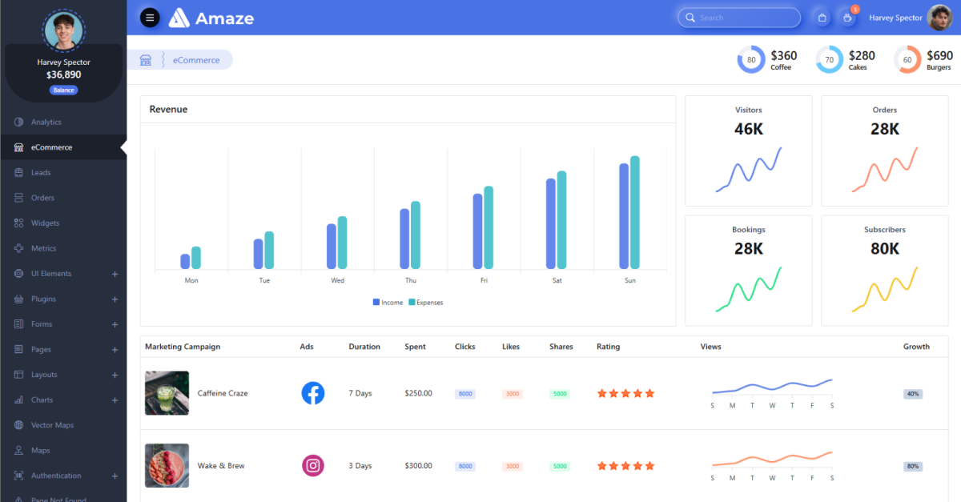Click the Facebook ad icon
Screen dimensions: 961x502
313,393
